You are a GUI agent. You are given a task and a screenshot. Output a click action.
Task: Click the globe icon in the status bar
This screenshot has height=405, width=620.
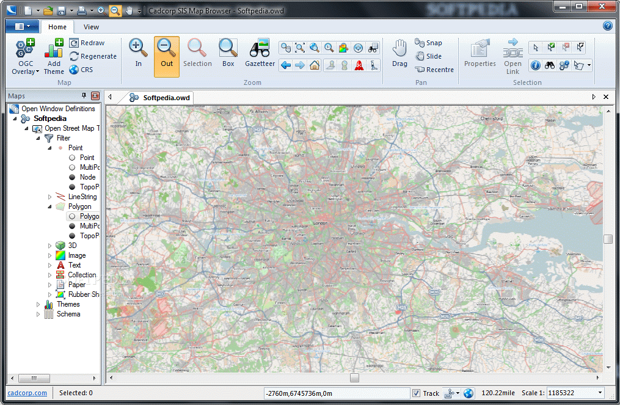click(x=469, y=393)
